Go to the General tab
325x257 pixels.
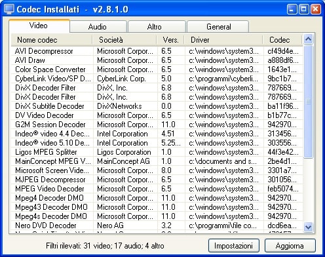coord(218,27)
